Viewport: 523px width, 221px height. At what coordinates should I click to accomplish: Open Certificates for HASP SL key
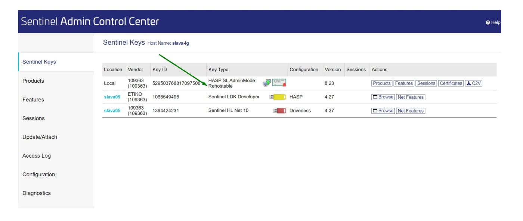[x=451, y=83]
